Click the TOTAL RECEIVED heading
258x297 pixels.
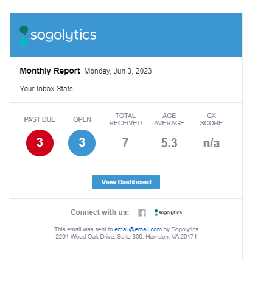(125, 119)
